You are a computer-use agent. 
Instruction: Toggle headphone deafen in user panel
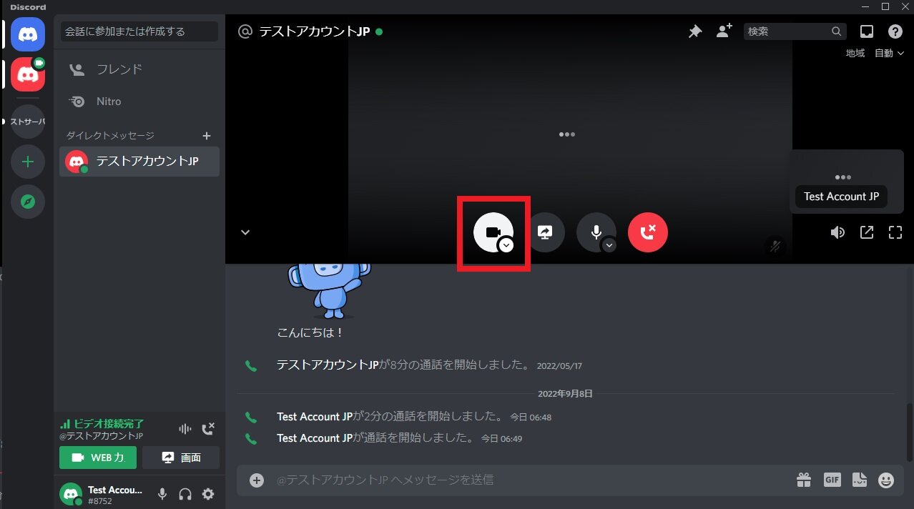click(185, 494)
